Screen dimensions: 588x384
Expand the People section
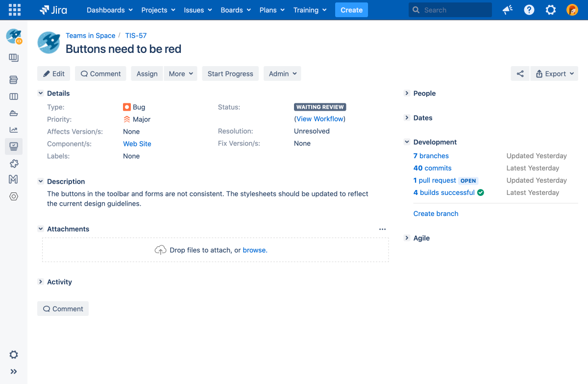(407, 93)
